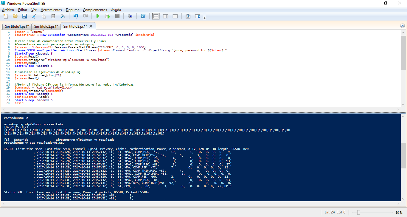Toggle Show Script Pane Maximized layout
Viewport: 407px width, 217px height.
[x=175, y=16]
